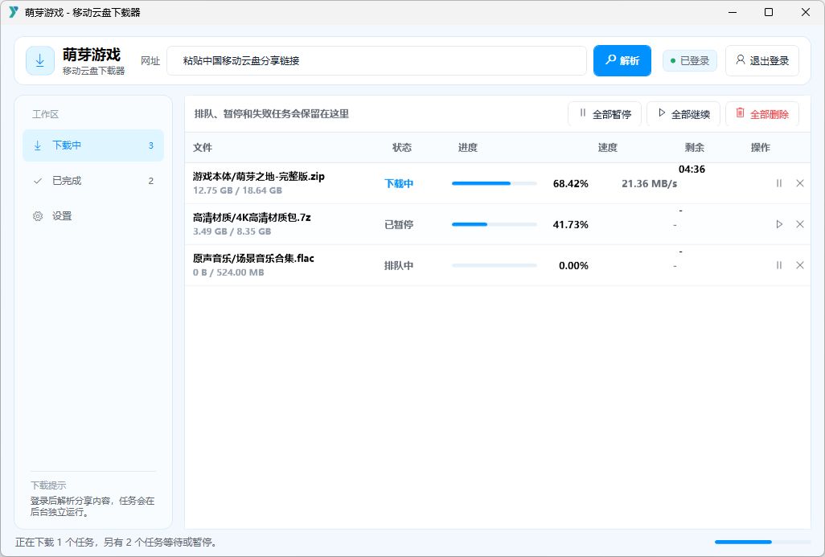Pause all tasks with 全部暂停
This screenshot has height=557, width=825.
[x=605, y=114]
